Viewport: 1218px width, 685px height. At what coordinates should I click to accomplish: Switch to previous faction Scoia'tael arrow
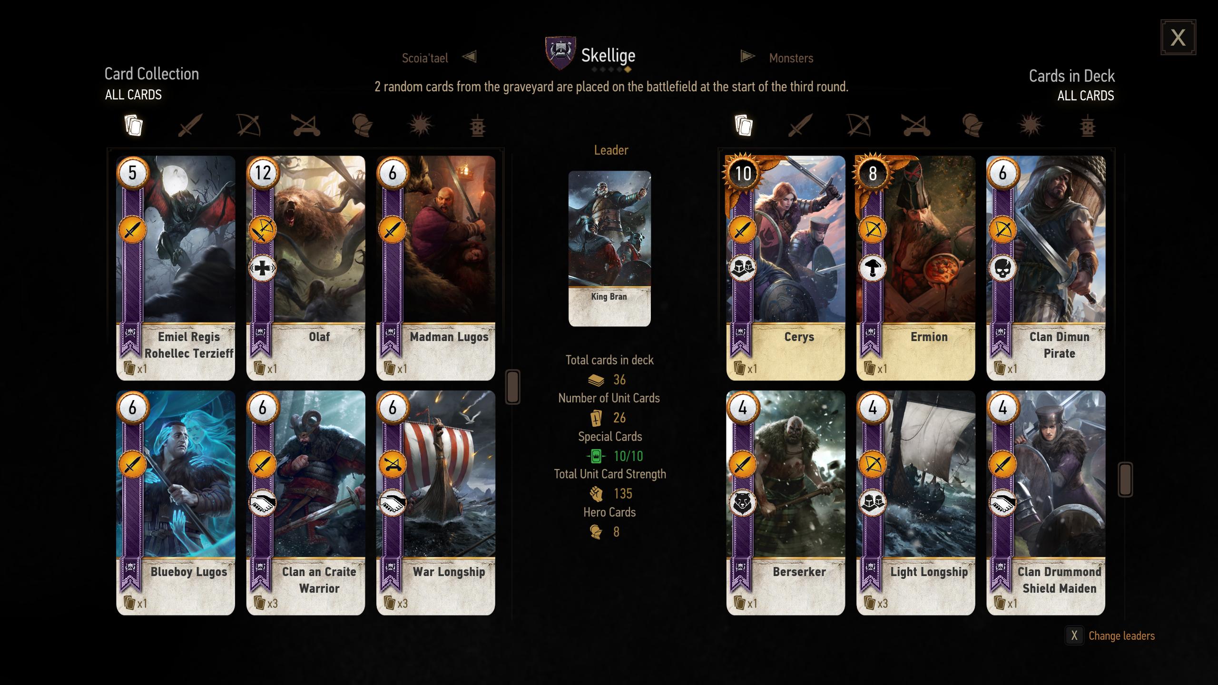pos(469,57)
